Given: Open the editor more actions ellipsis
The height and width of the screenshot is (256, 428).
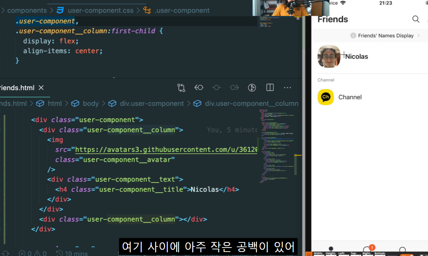Looking at the screenshot, I should 287,88.
